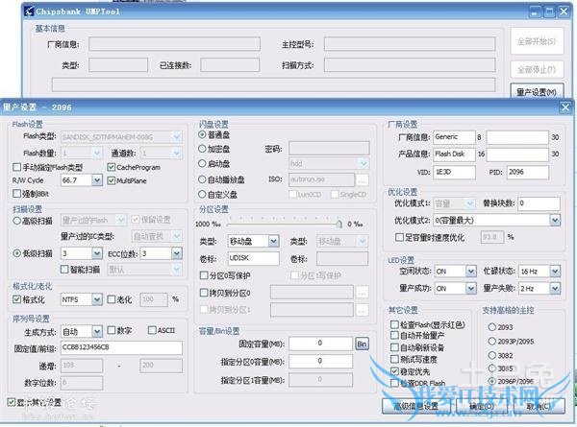The image size is (577, 427).
Task: Close the 量产设置 dialog
Action: click(564, 107)
